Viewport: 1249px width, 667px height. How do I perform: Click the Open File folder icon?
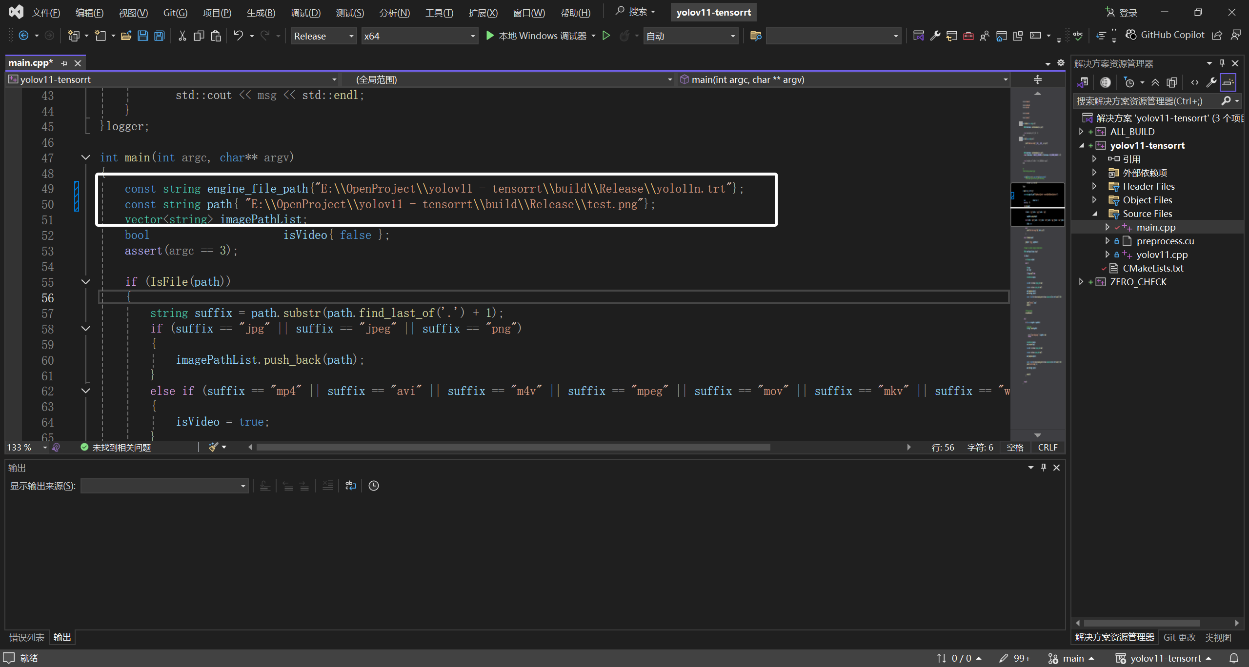126,36
